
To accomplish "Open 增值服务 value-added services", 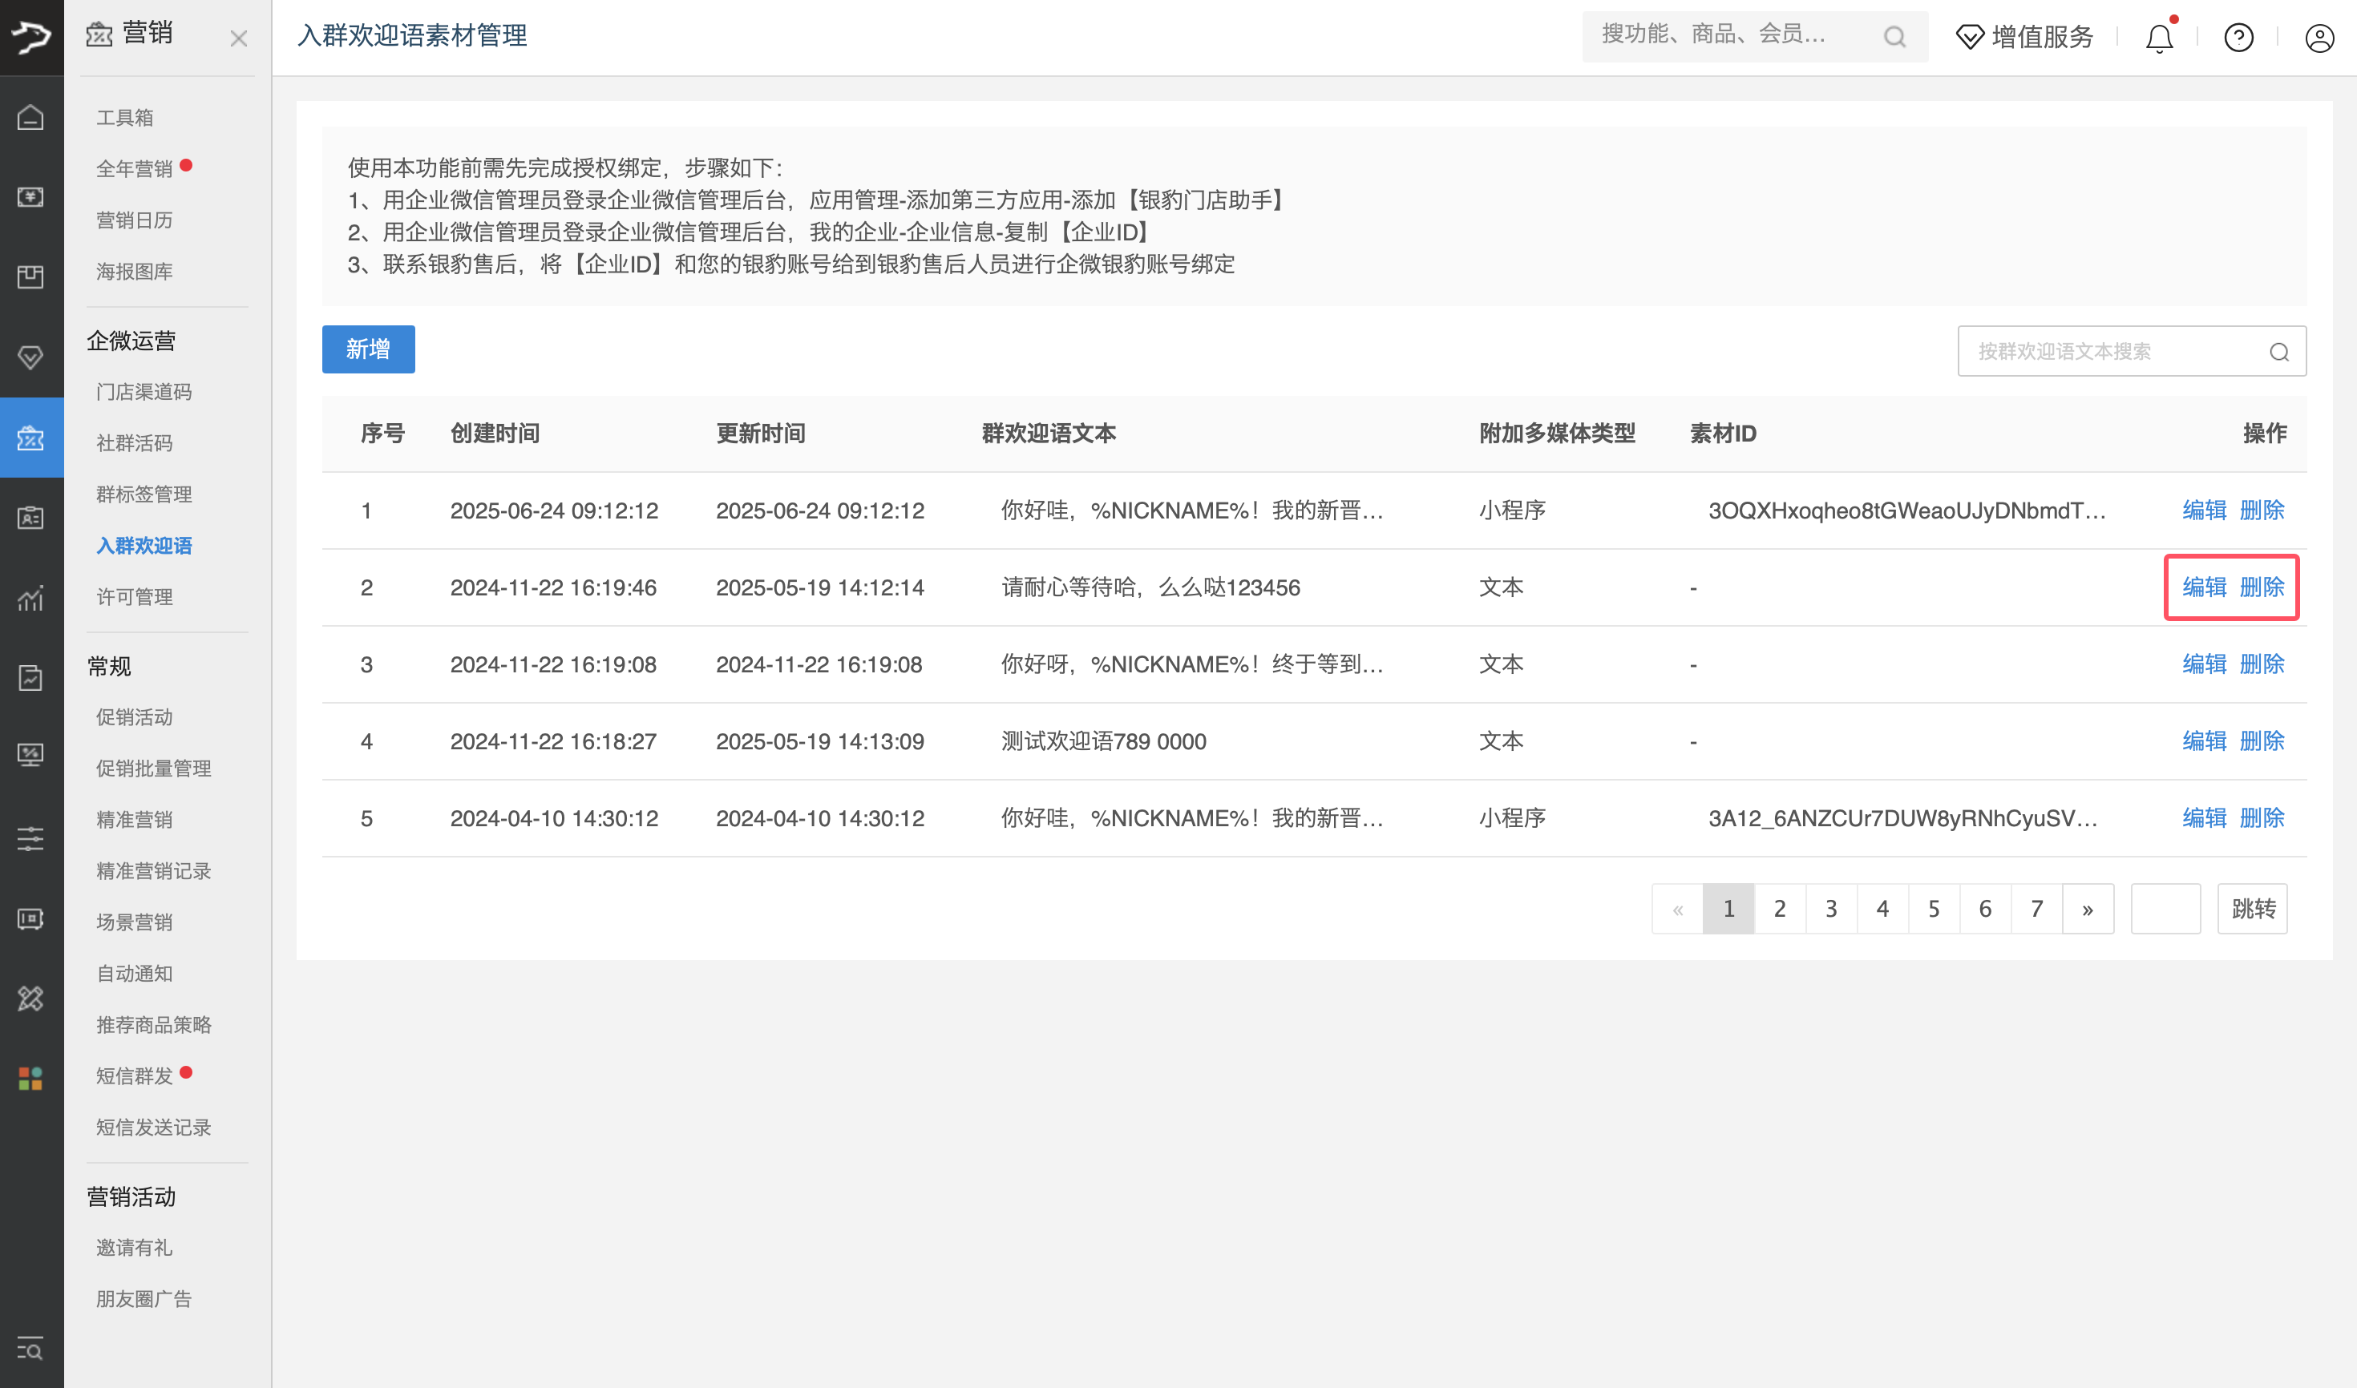I will point(2024,37).
